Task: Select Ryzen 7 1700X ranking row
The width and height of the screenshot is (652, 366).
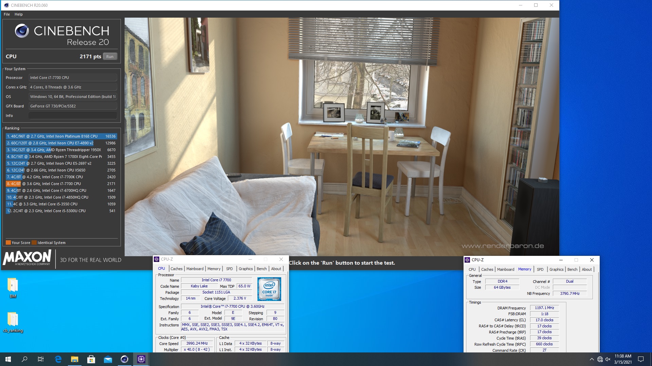Action: click(61, 157)
